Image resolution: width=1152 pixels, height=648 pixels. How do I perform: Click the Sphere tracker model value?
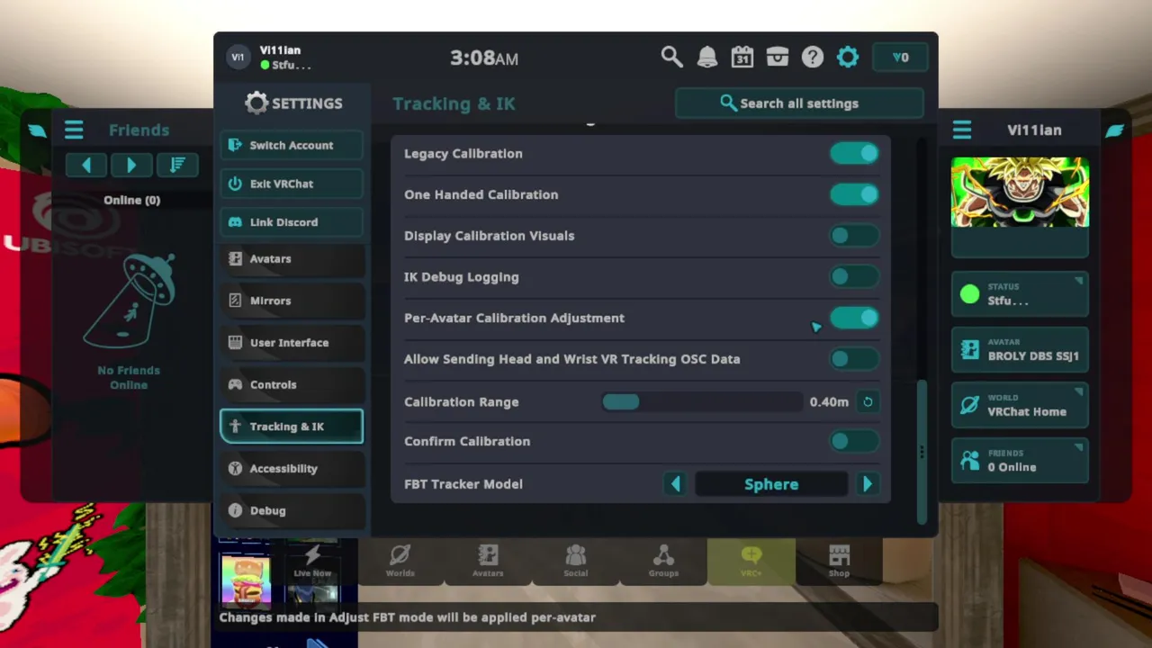pos(771,484)
